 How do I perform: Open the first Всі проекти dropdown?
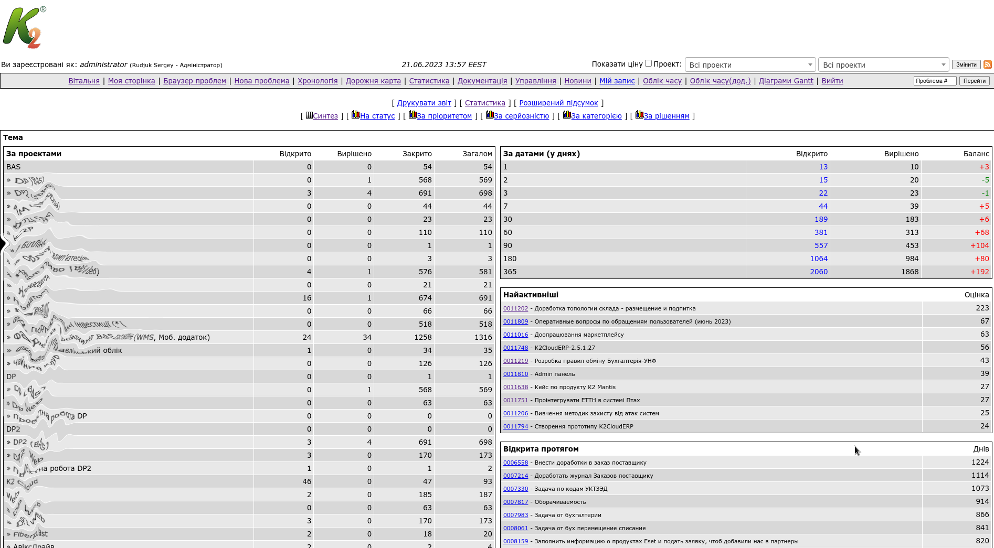750,65
